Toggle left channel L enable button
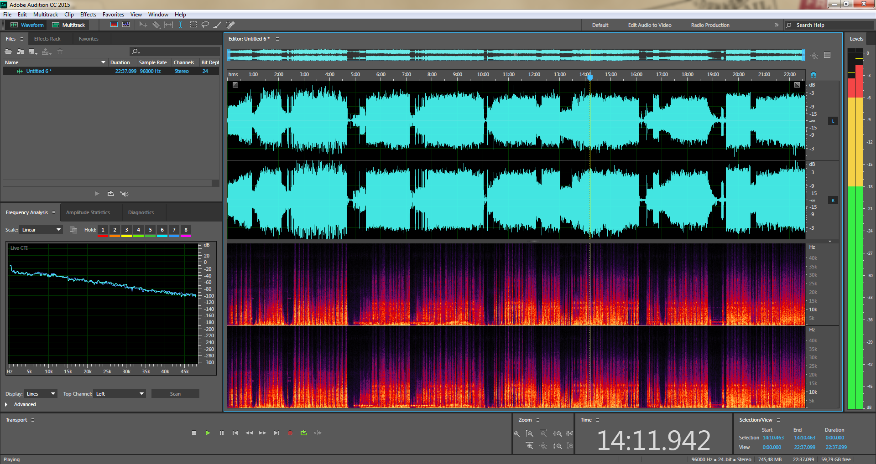The height and width of the screenshot is (464, 876). [833, 121]
